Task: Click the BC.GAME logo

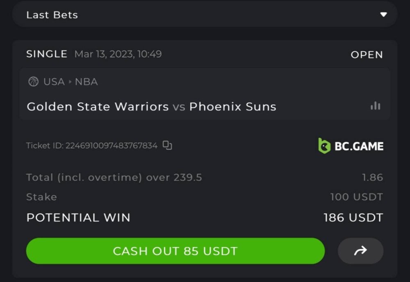Action: coord(351,146)
